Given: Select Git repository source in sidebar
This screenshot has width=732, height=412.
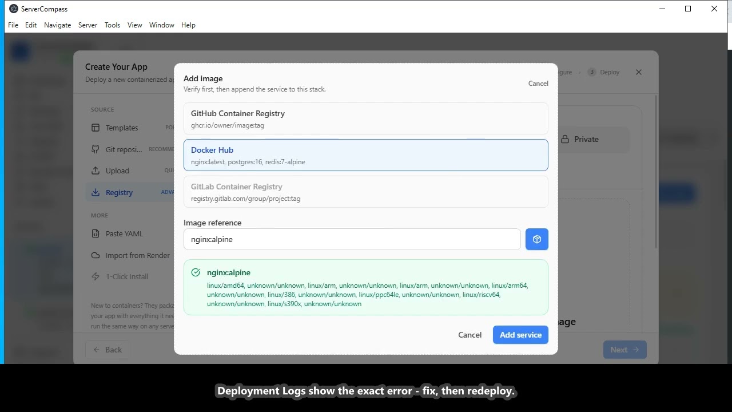Looking at the screenshot, I should tap(130, 149).
